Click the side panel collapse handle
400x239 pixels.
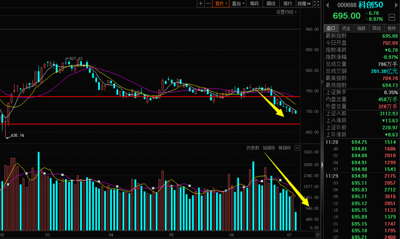pyautogui.click(x=322, y=165)
